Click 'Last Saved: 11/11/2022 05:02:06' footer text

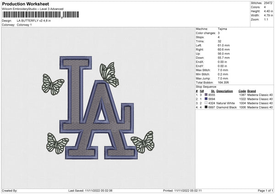[90, 190]
